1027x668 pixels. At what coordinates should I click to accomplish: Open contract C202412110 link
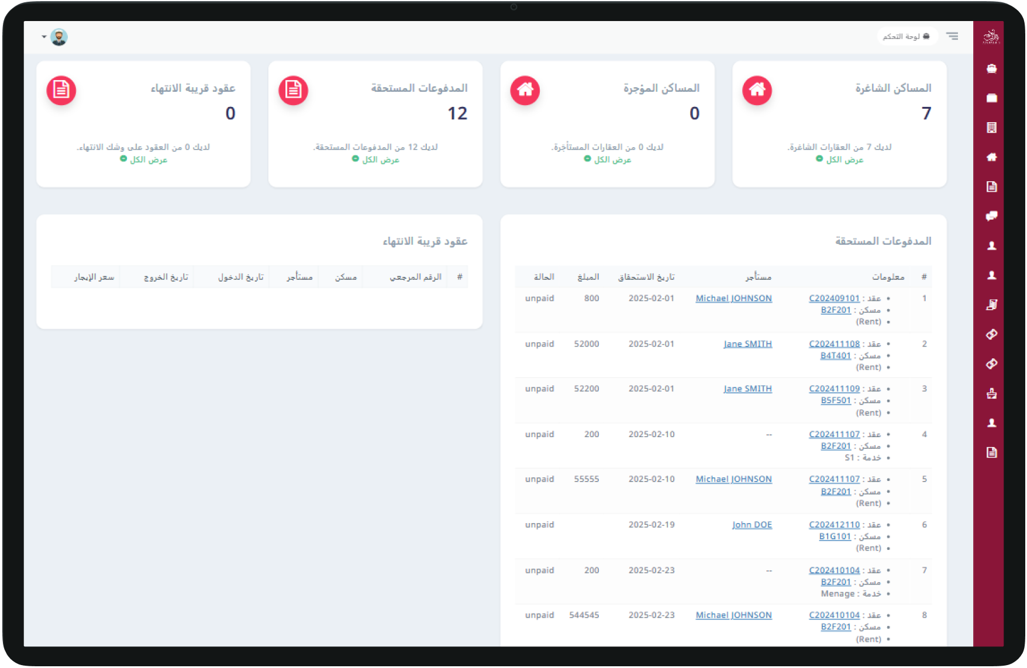click(834, 525)
